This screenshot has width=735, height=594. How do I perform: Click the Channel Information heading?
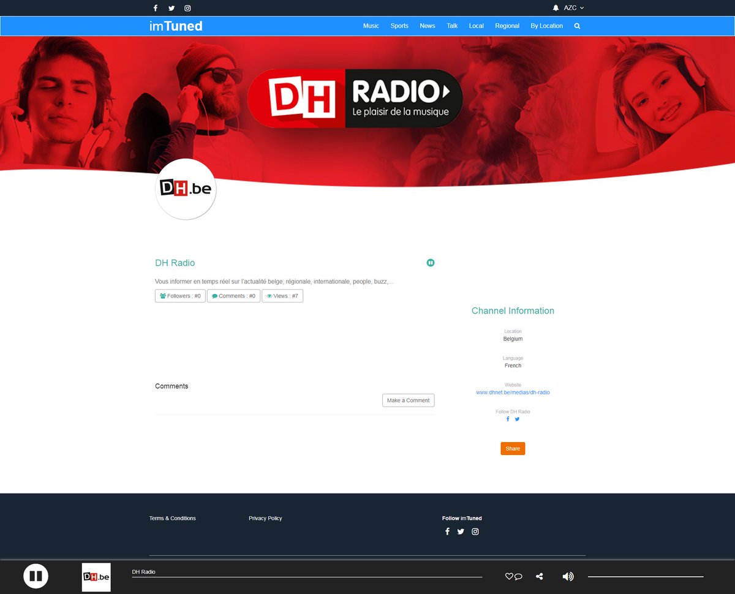pos(513,311)
